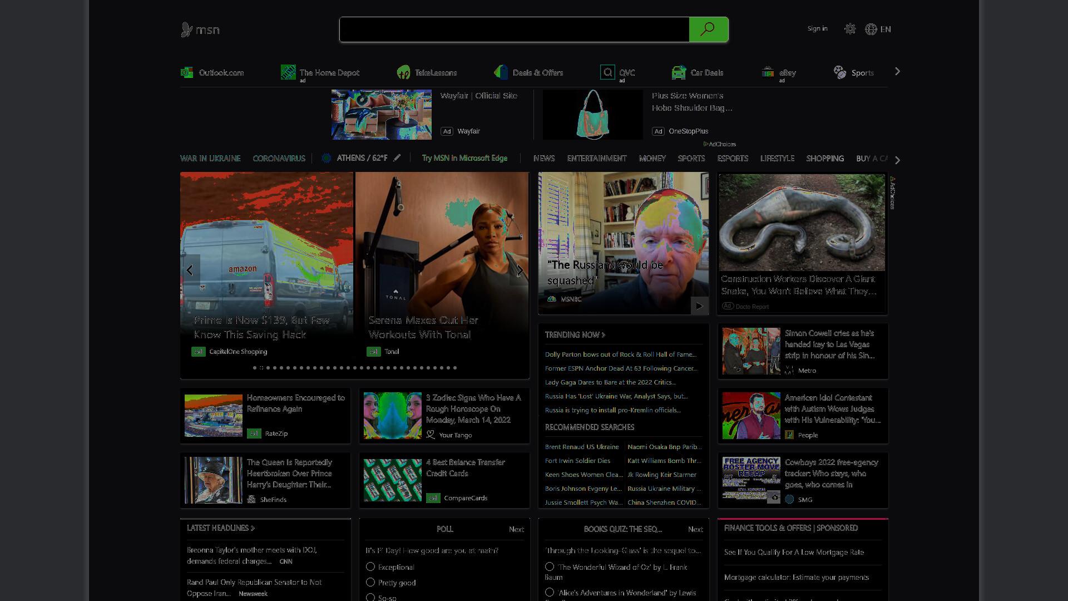Click the TakeLessons icon

tap(403, 72)
